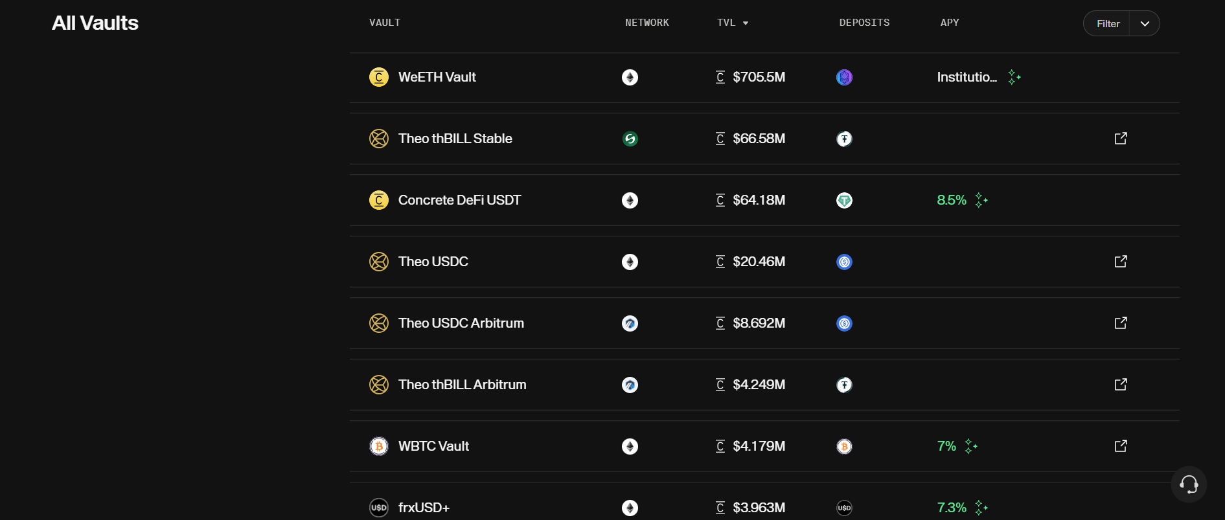Open external link for WBTC Vault
The image size is (1225, 520).
click(x=1121, y=446)
